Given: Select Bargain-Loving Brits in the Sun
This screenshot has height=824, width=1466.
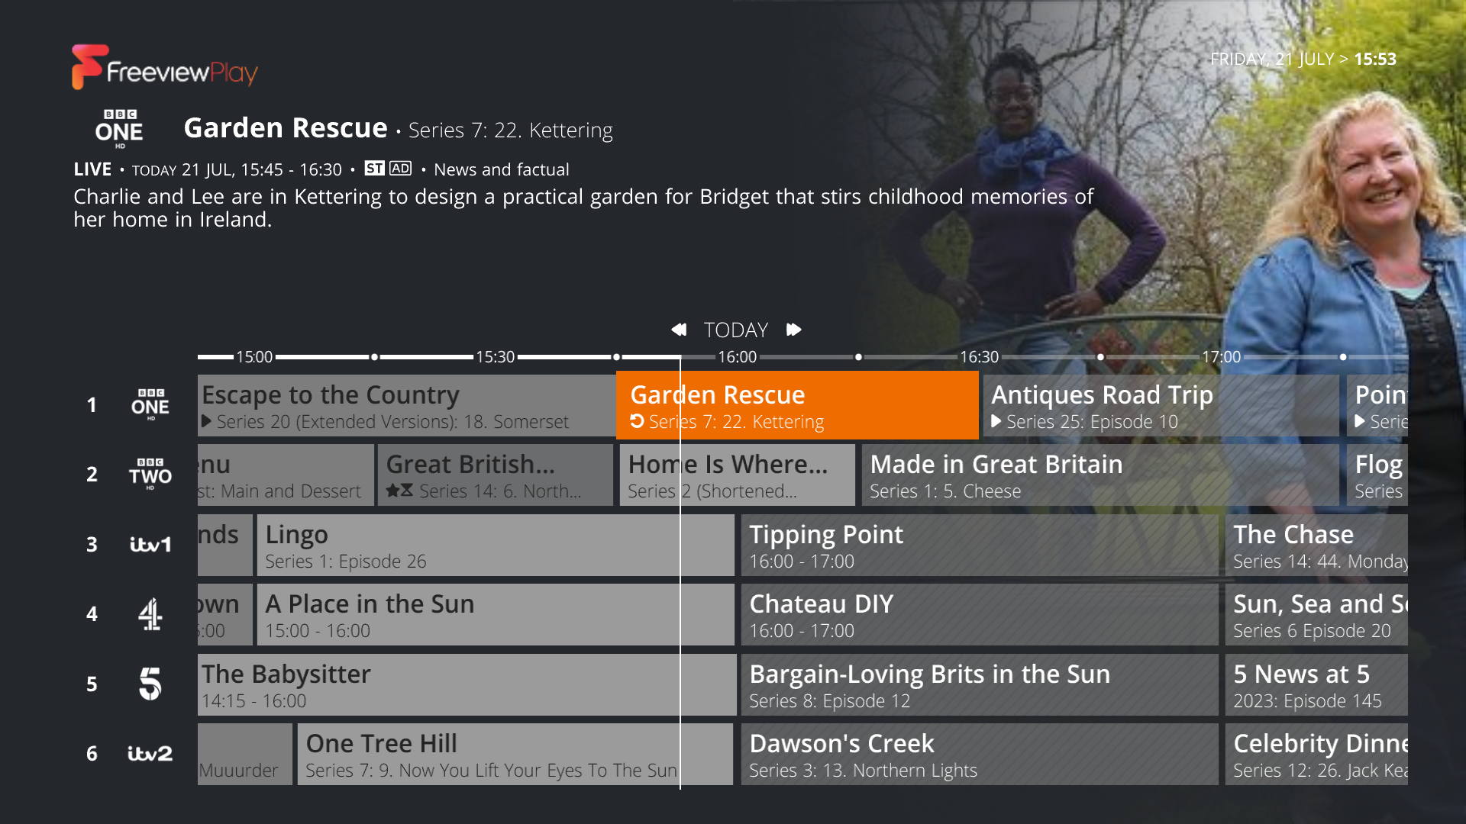Looking at the screenshot, I should (x=980, y=684).
